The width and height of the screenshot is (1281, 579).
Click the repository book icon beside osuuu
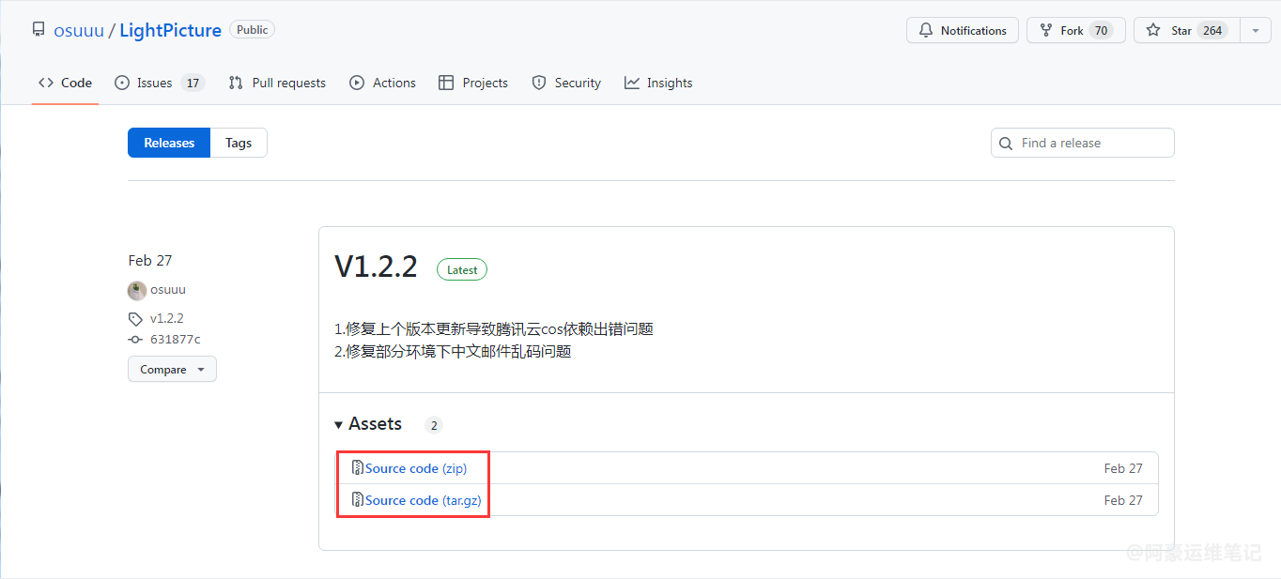click(x=39, y=30)
